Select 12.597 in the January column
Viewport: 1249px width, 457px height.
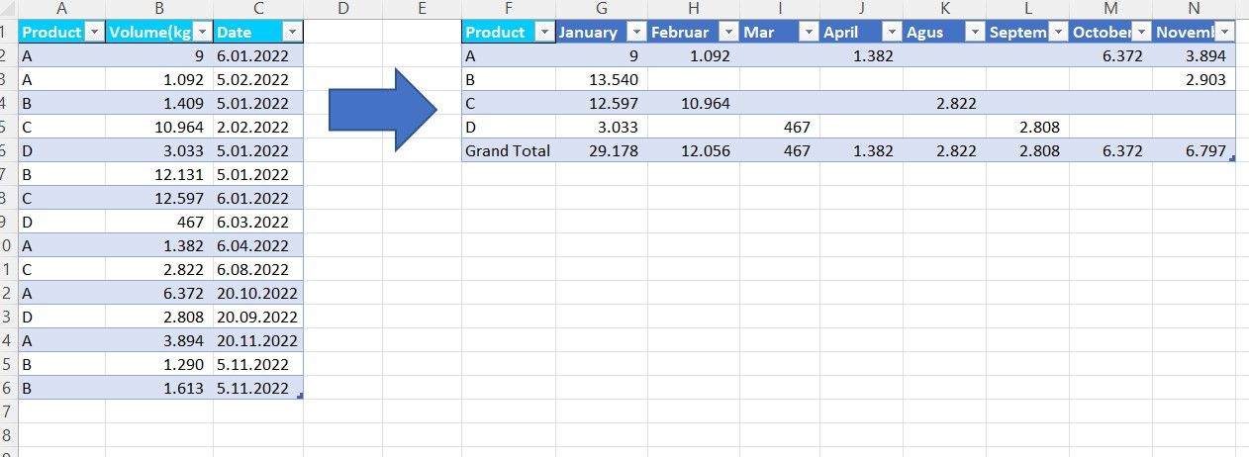[x=602, y=104]
